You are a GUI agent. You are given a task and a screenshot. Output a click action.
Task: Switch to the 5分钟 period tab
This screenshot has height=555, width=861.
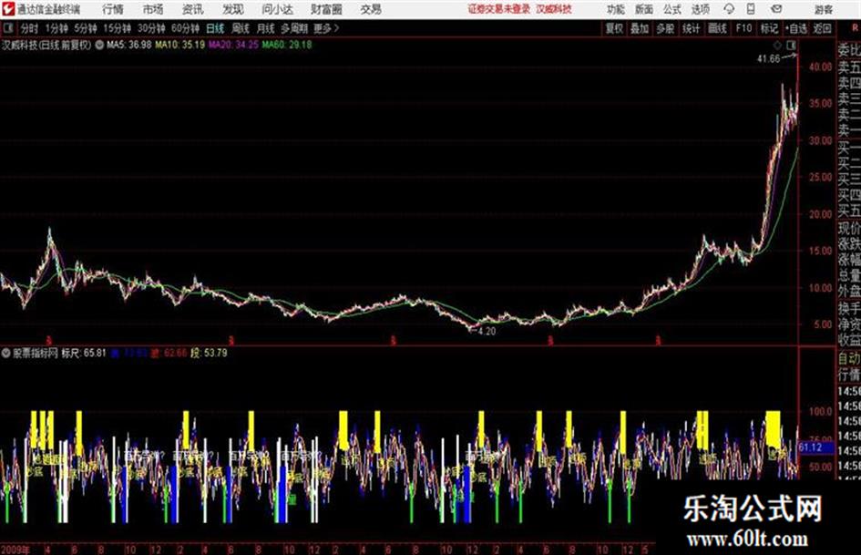pos(86,28)
